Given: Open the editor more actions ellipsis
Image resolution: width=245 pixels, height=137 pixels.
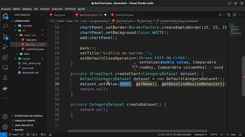Looking at the screenshot, I should [240, 15].
